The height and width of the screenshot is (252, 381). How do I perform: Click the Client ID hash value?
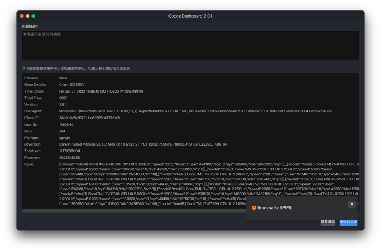(89, 117)
